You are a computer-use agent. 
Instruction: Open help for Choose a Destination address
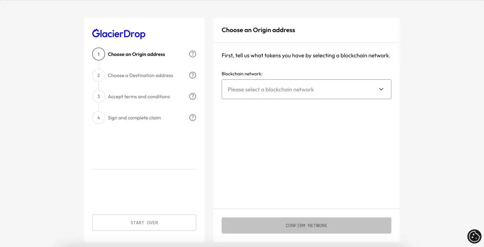[193, 75]
